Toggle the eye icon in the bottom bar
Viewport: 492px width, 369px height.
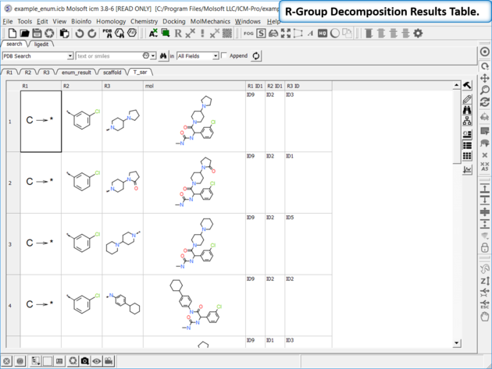[x=97, y=361]
